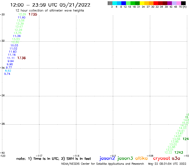Viewport: 189px width, 166px height.
Task: Click the 12.26 wave height reading
Action: point(18,30)
